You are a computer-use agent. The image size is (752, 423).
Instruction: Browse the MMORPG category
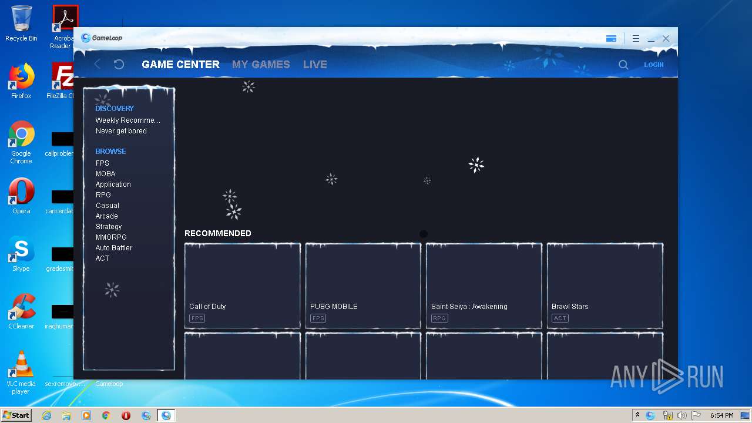pyautogui.click(x=111, y=237)
